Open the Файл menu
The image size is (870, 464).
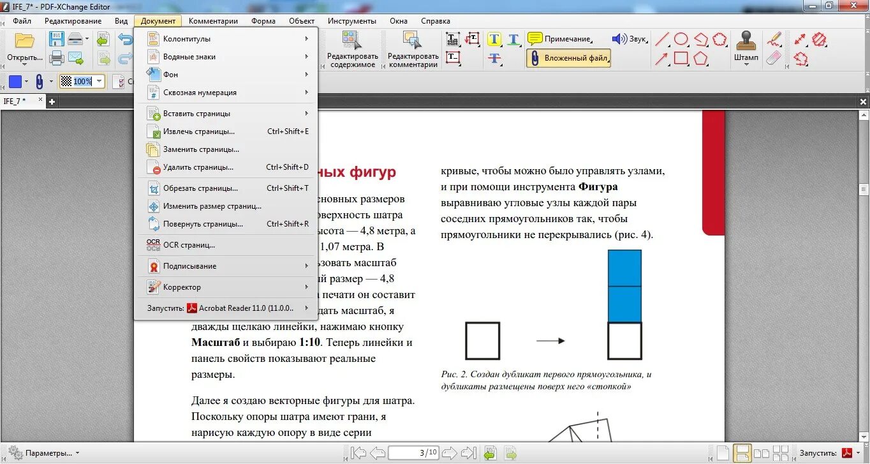coord(22,21)
